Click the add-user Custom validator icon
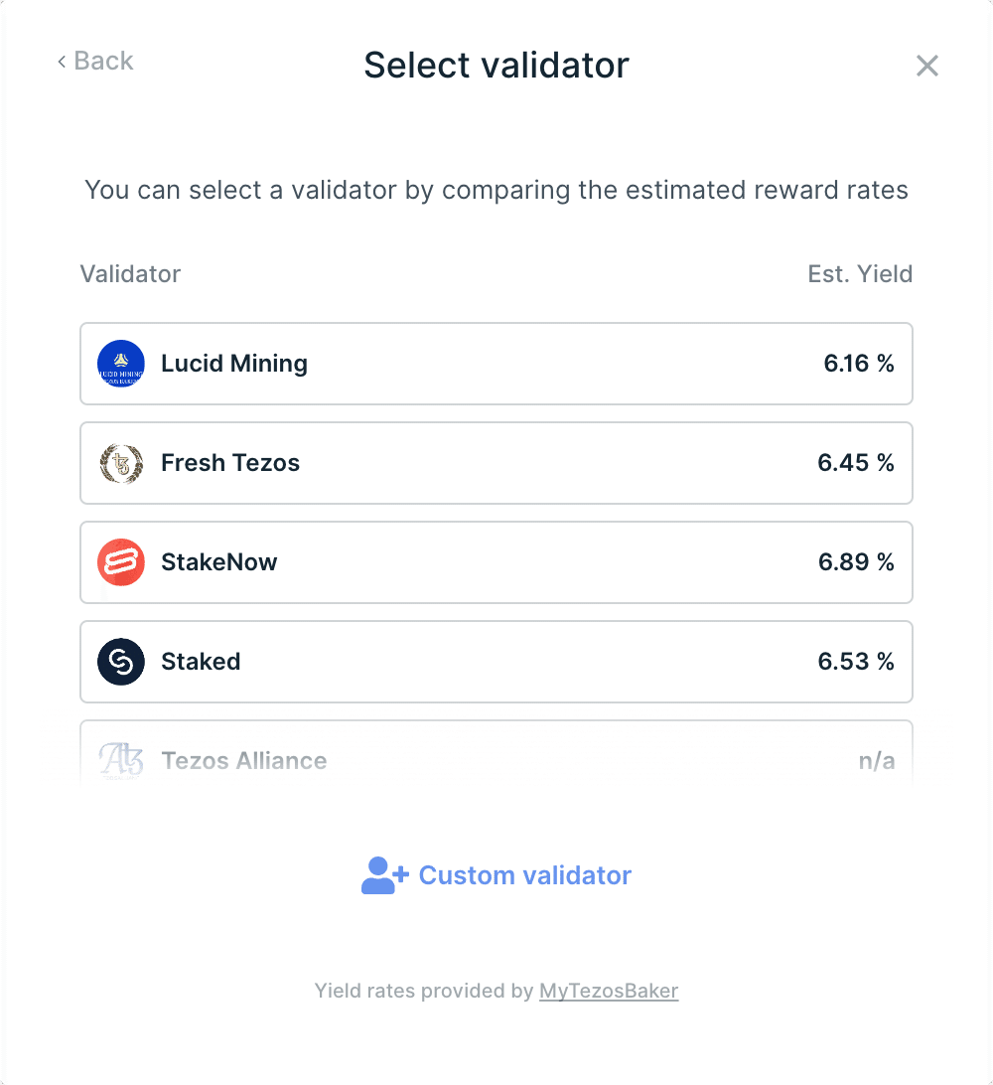The height and width of the screenshot is (1085, 993). [x=384, y=875]
